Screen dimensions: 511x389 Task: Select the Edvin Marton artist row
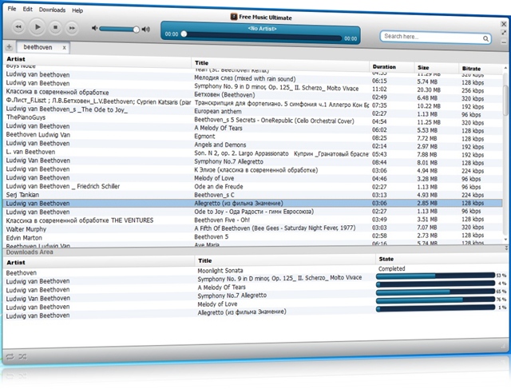tap(24, 238)
